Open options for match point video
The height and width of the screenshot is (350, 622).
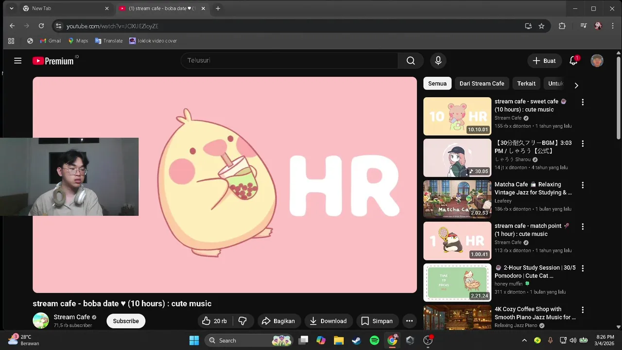click(582, 227)
